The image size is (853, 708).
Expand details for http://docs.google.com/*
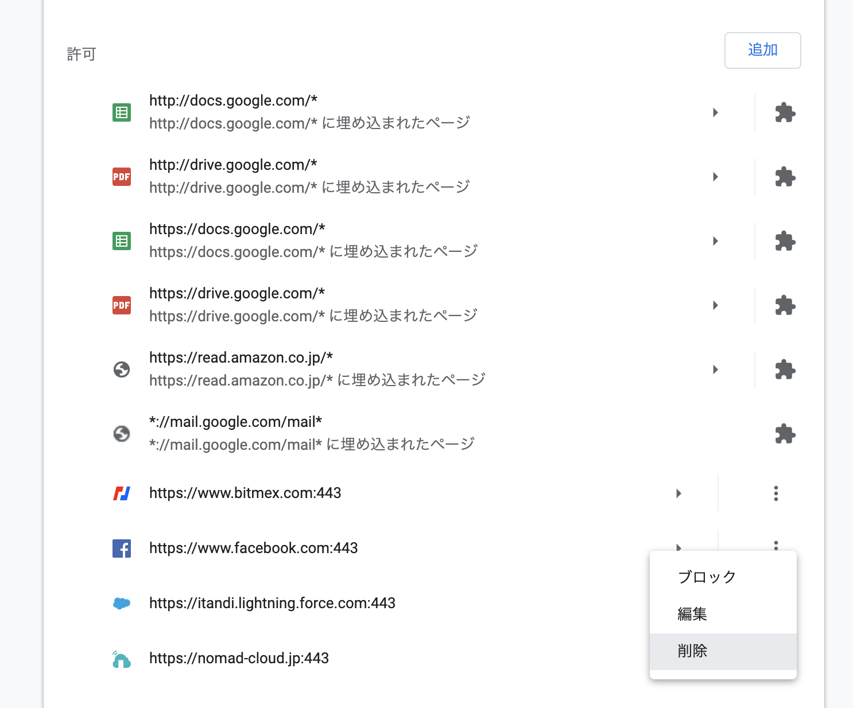[x=715, y=112]
